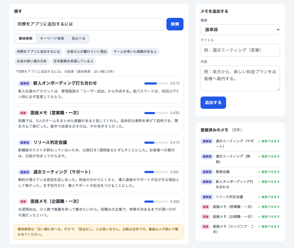Select the お客さんが離れていく理由 suggestion chip
This screenshot has width=294, height=248.
click(87, 51)
